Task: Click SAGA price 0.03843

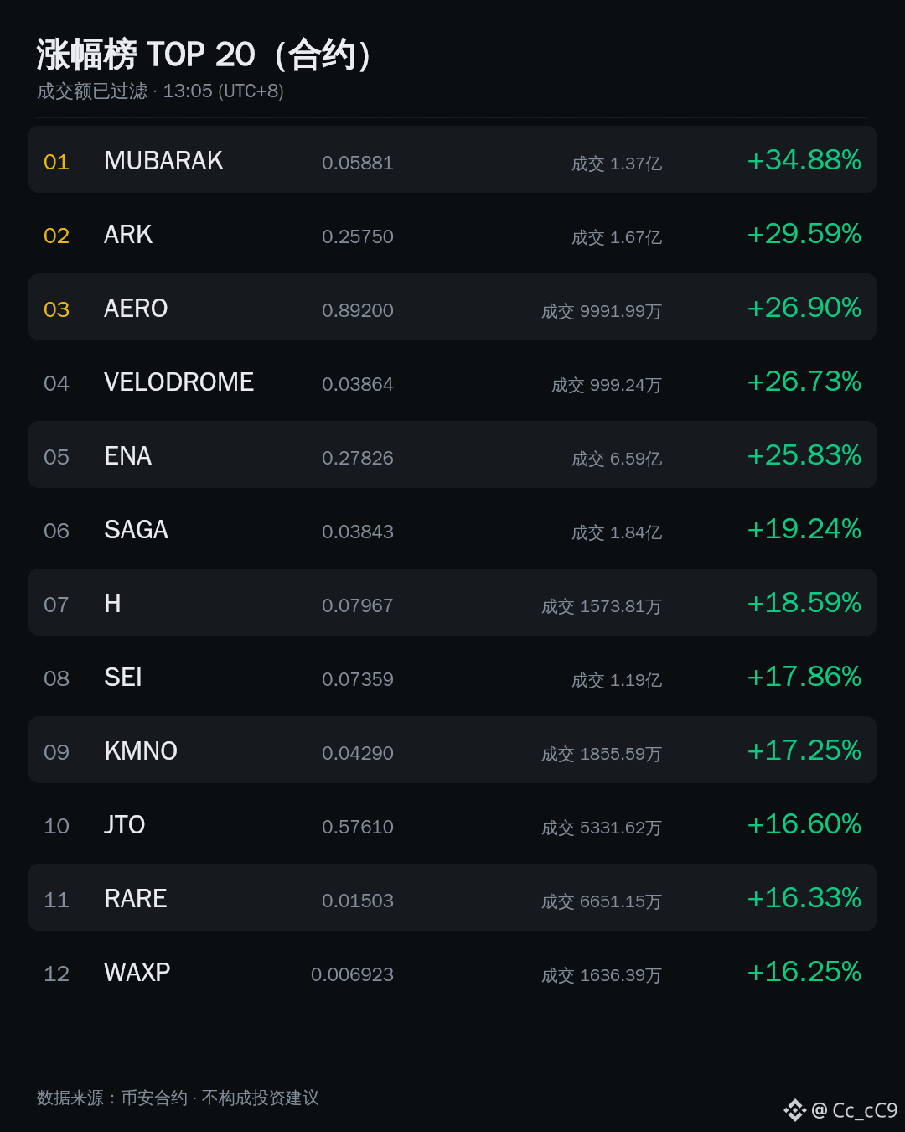Action: click(358, 532)
